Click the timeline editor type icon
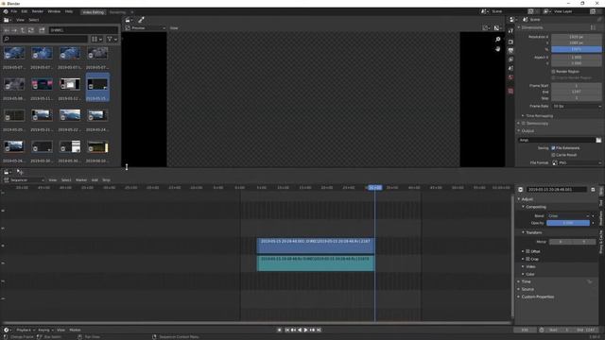This screenshot has width=605, height=340. pyautogui.click(x=7, y=330)
